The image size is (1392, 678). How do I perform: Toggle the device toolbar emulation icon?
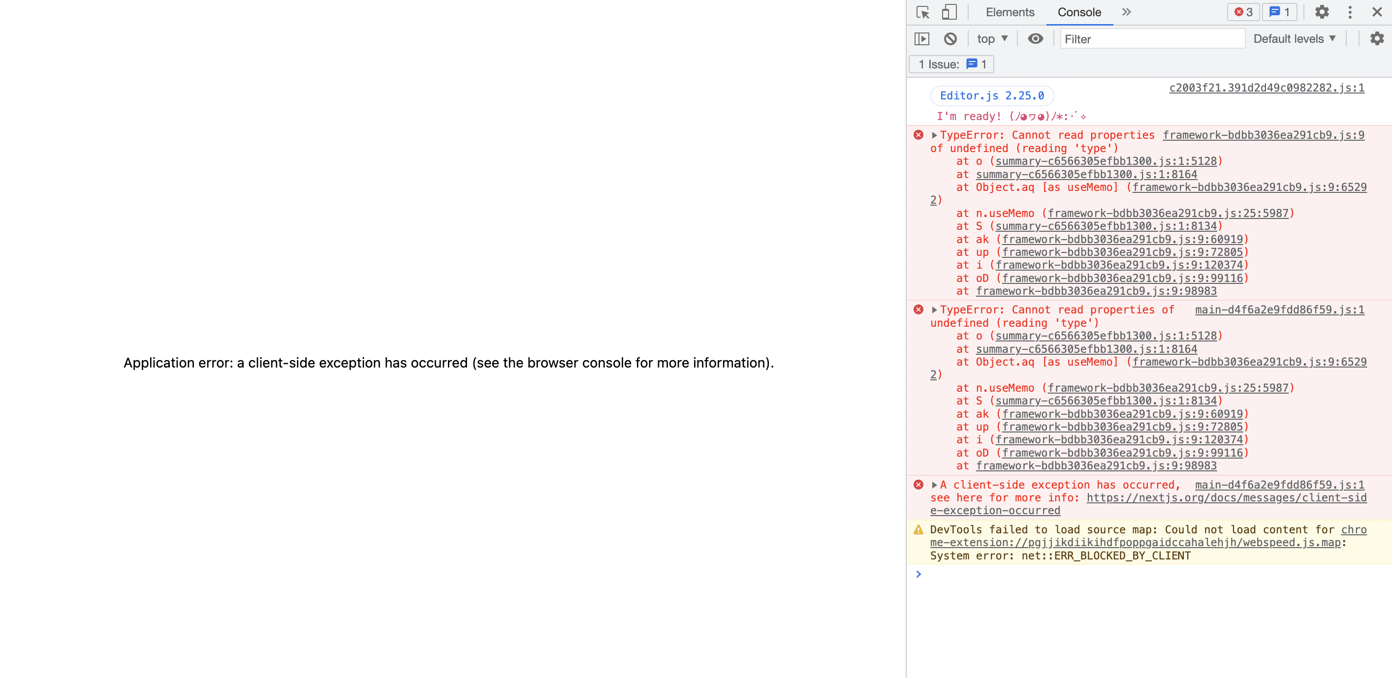click(x=949, y=12)
